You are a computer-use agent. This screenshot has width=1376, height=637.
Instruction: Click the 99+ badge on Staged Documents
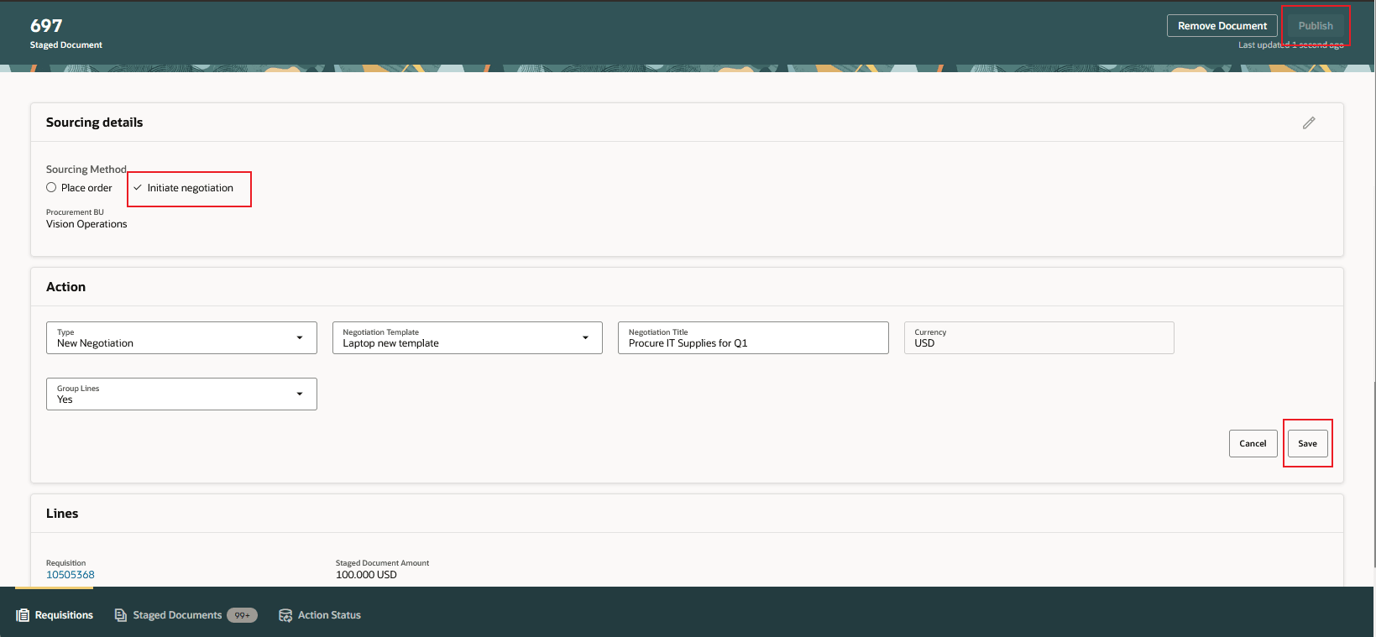click(242, 615)
